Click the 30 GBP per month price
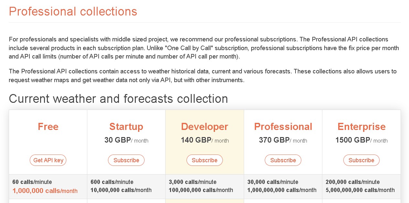The height and width of the screenshot is (203, 409). pos(126,140)
